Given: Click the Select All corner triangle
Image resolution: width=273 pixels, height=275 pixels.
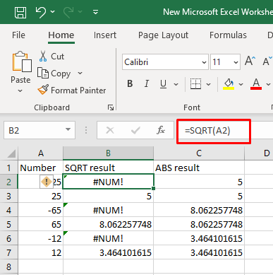Looking at the screenshot, I should pyautogui.click(x=12, y=153).
